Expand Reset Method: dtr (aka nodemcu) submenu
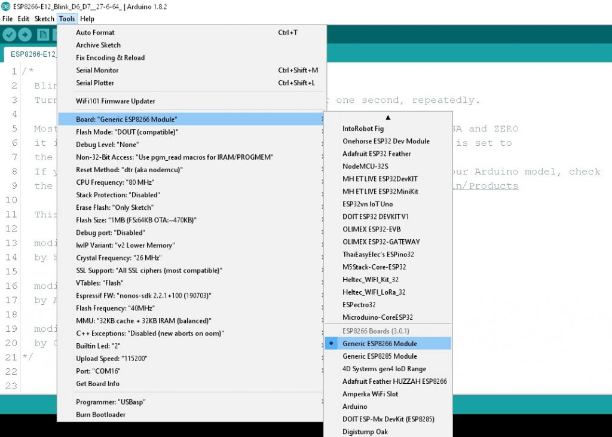This screenshot has width=612, height=437. (191, 170)
